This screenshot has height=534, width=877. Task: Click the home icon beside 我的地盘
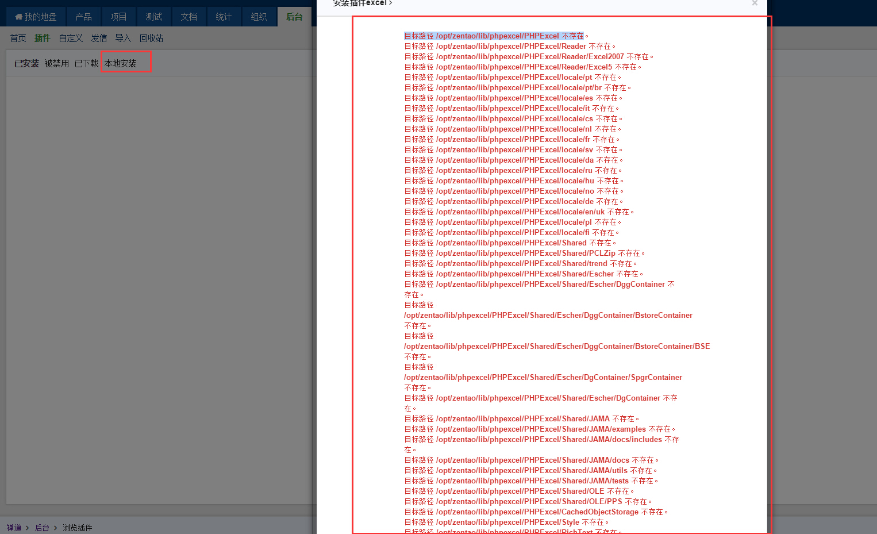pos(18,17)
